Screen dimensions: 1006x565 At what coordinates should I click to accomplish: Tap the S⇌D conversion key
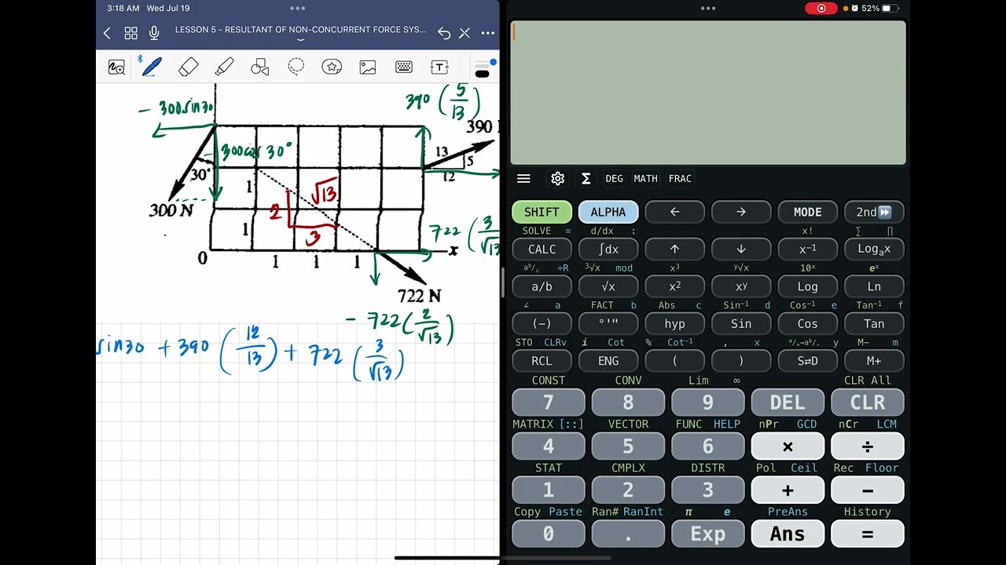click(807, 361)
